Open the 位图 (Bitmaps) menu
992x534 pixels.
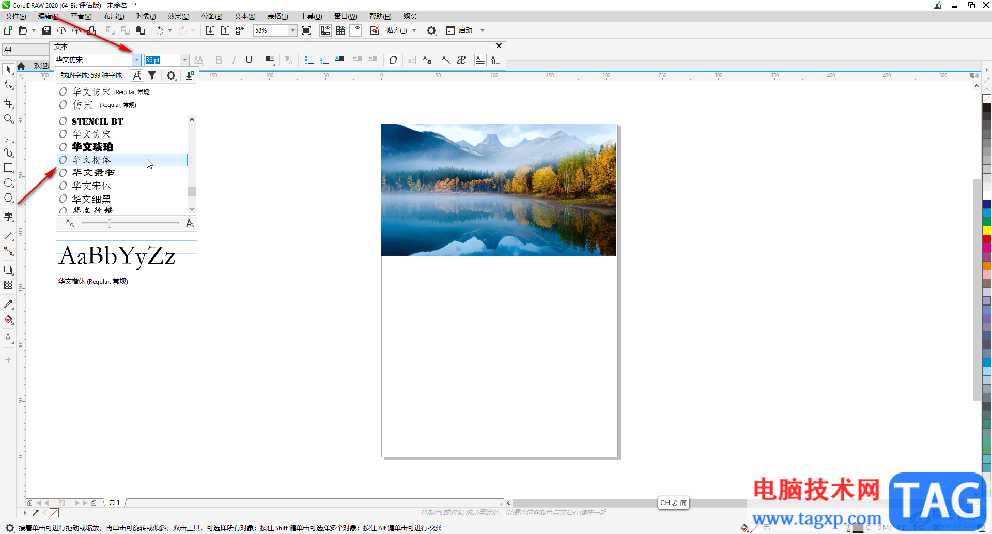click(x=212, y=16)
